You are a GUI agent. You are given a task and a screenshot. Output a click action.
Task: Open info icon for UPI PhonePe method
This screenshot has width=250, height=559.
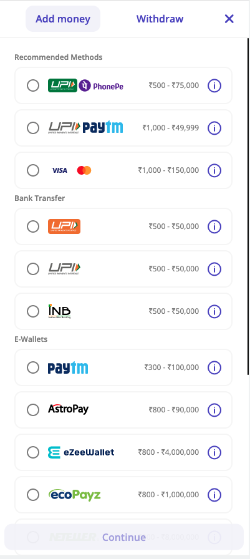point(214,85)
